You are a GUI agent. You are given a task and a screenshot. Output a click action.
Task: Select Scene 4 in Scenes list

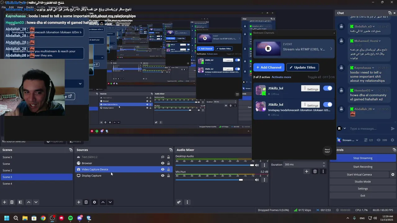(x=37, y=184)
